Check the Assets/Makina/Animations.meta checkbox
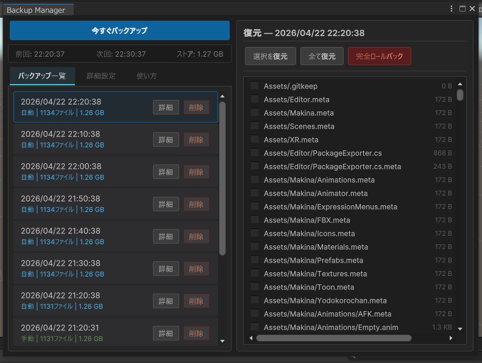482x363 pixels. tap(255, 179)
